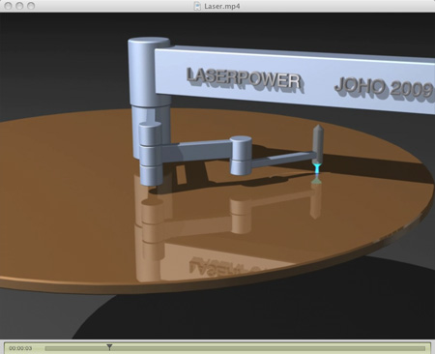Jump to the end of the playback scrubber
The width and height of the screenshot is (435, 354).
coord(424,348)
